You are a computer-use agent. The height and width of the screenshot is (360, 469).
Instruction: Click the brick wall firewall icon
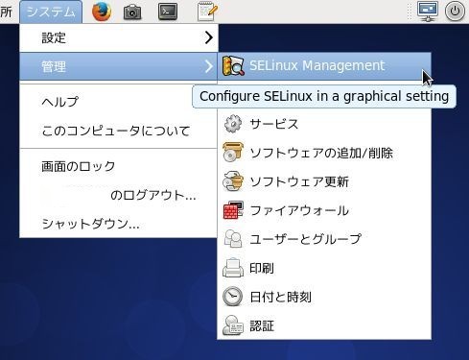point(233,210)
